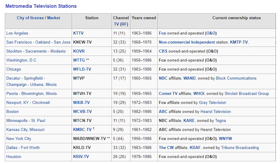Open the Bloomington, Illinois link

pos(39,93)
